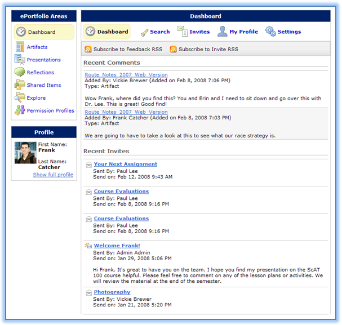Go to the My Profile tab
The width and height of the screenshot is (342, 325).
coord(238,32)
